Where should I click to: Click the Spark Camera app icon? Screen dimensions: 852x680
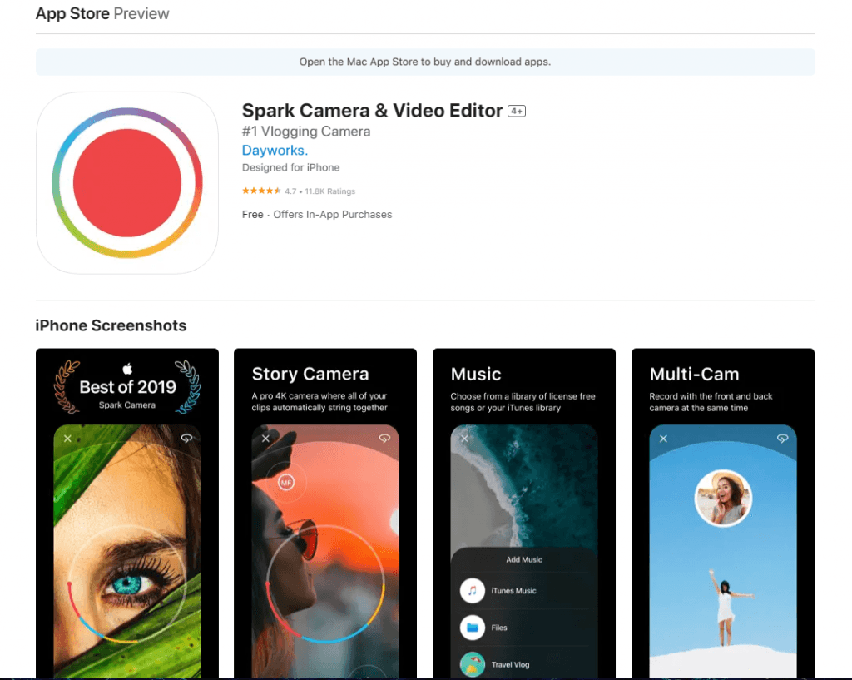point(126,182)
